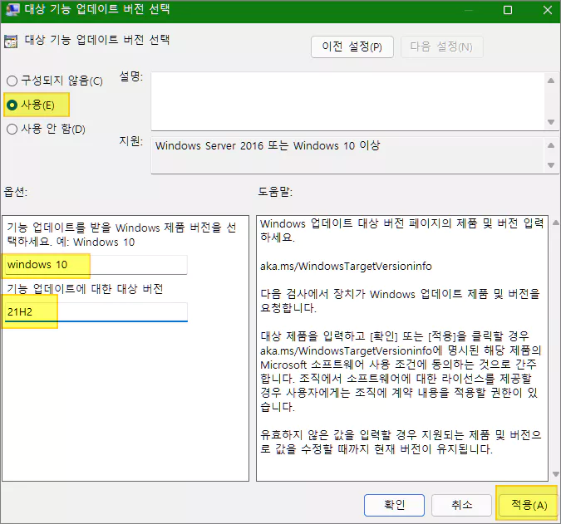Click the product version field containing windows 10
Image resolution: width=561 pixels, height=524 pixels.
click(96, 265)
